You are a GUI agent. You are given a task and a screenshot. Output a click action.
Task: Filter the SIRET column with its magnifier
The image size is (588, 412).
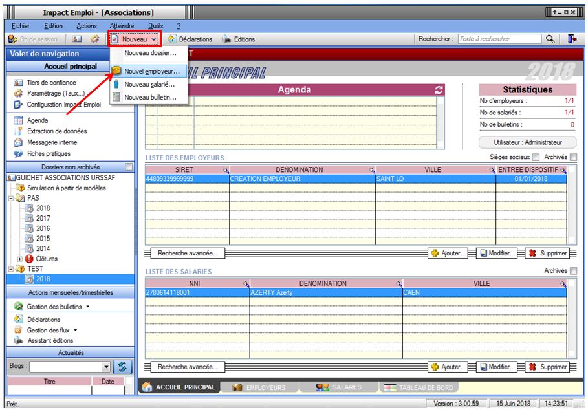[226, 170]
